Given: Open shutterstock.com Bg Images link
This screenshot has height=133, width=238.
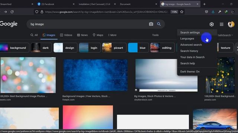Looking at the screenshot, I should [155, 98].
